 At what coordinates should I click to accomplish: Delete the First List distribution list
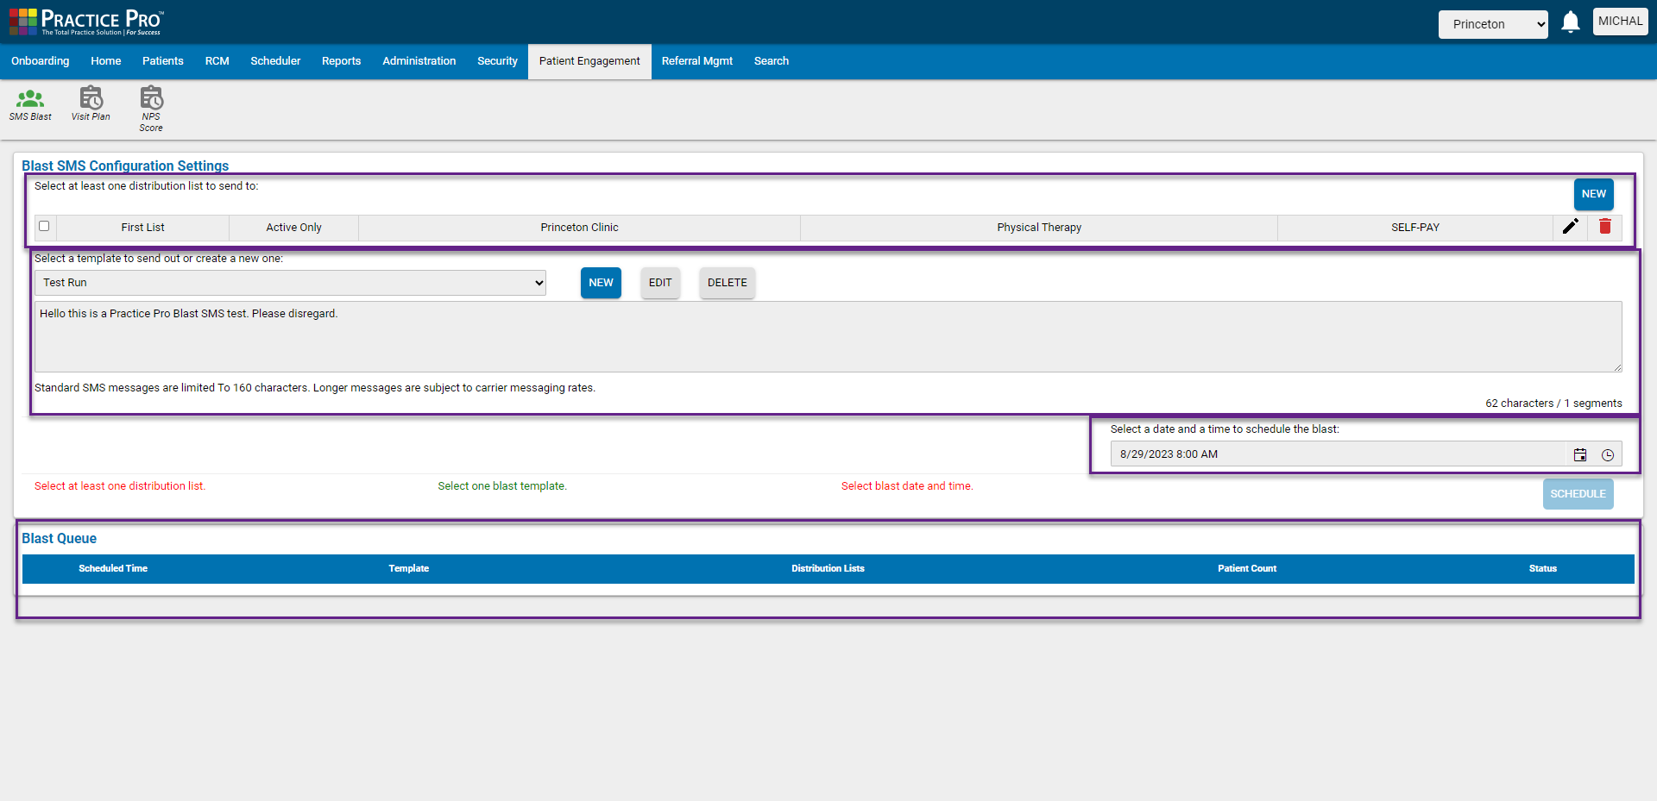pos(1605,227)
